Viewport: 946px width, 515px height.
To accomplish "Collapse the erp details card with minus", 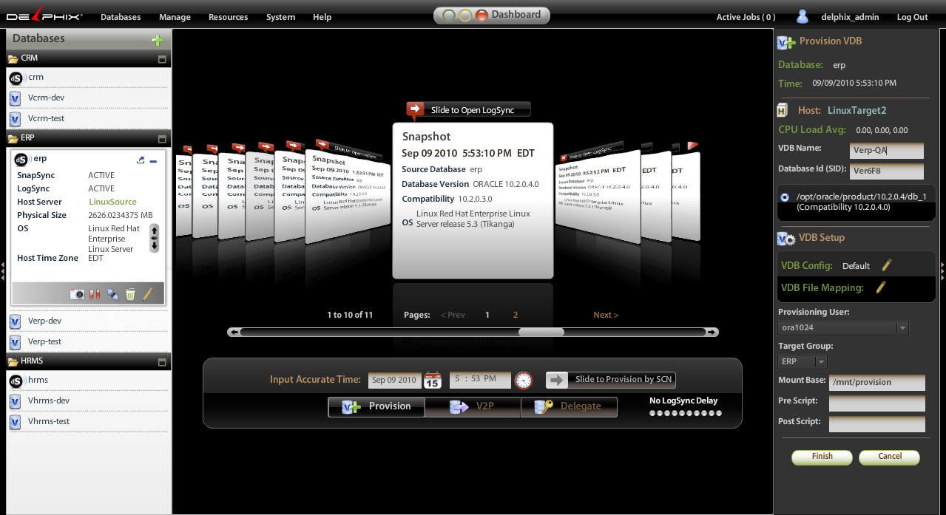I will pyautogui.click(x=153, y=161).
